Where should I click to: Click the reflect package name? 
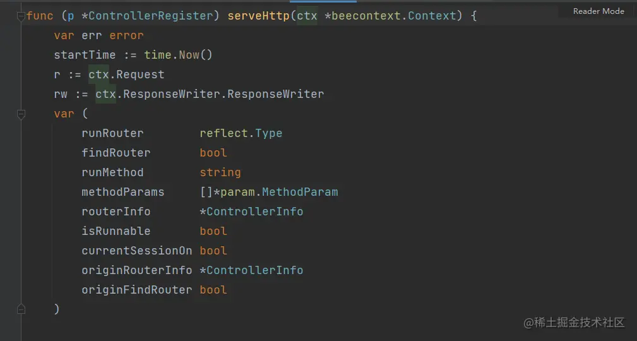(x=224, y=133)
